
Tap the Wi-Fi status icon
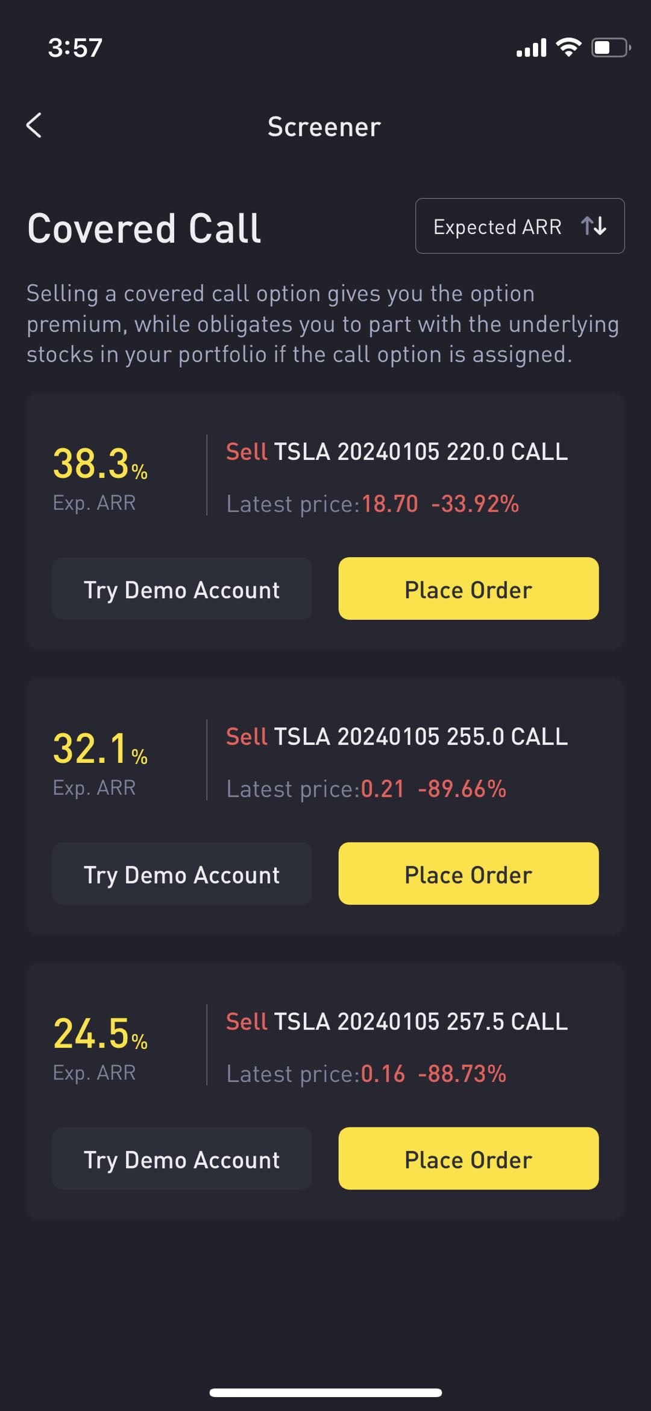coord(568,47)
